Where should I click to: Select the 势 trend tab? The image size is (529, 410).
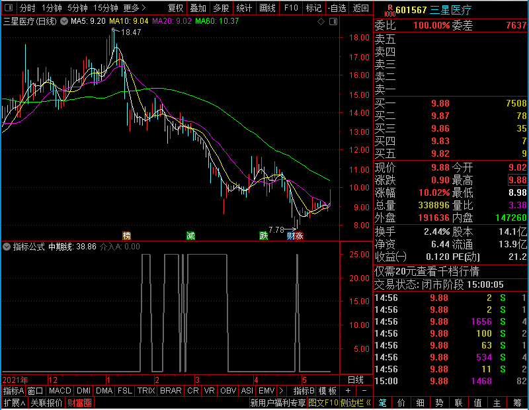pos(439,403)
